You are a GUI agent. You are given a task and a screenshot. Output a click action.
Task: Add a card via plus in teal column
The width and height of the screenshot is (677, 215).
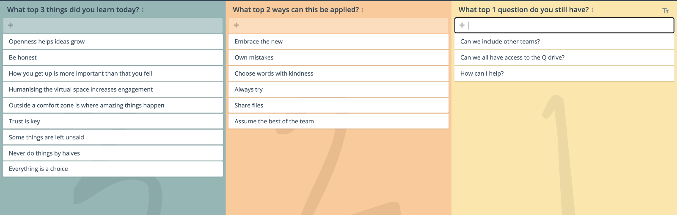click(x=11, y=25)
